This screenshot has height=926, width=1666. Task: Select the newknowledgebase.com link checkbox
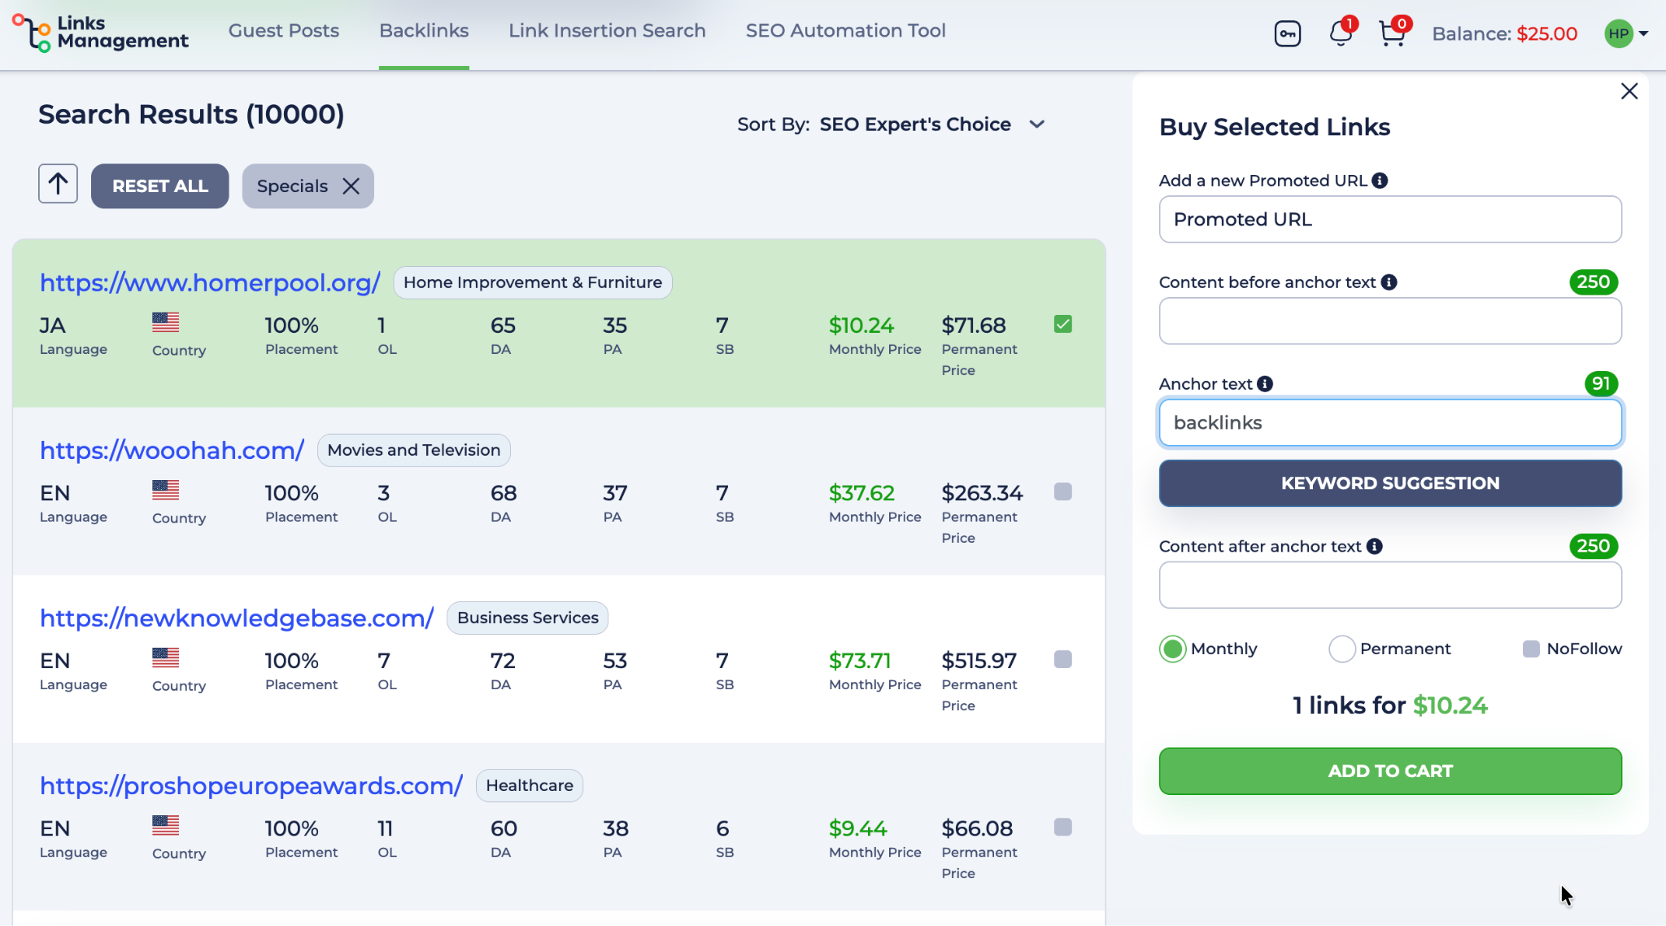[1063, 659]
